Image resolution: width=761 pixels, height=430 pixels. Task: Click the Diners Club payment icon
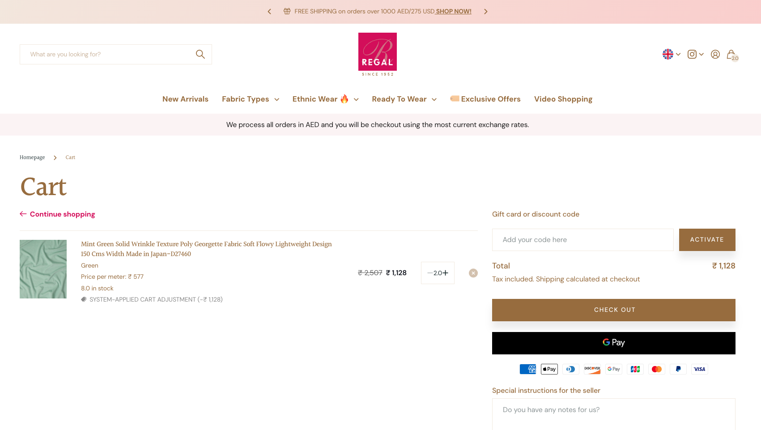pyautogui.click(x=571, y=369)
